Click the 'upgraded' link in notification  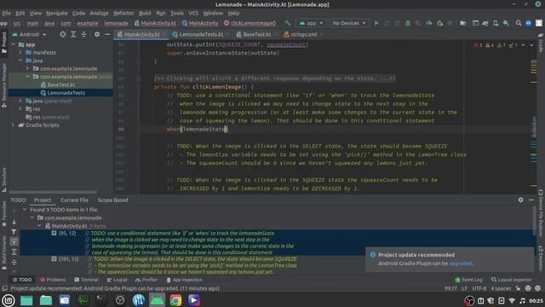click(461, 264)
